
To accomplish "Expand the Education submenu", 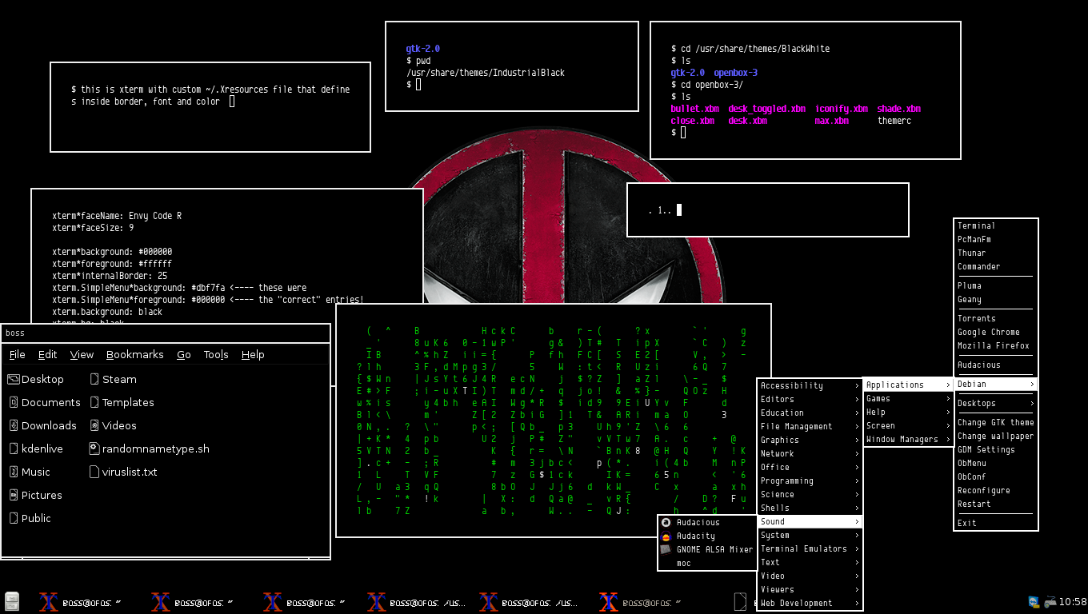I will tap(810, 413).
